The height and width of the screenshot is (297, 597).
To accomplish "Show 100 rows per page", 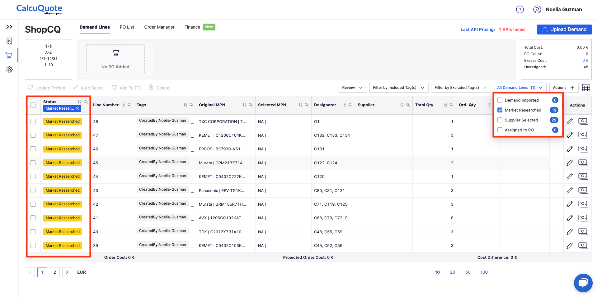I will pyautogui.click(x=484, y=272).
